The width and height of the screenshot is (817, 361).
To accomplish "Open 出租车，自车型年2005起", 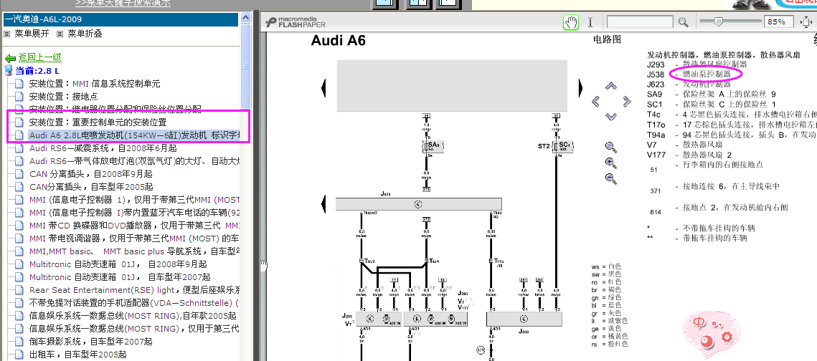I will coord(77,355).
